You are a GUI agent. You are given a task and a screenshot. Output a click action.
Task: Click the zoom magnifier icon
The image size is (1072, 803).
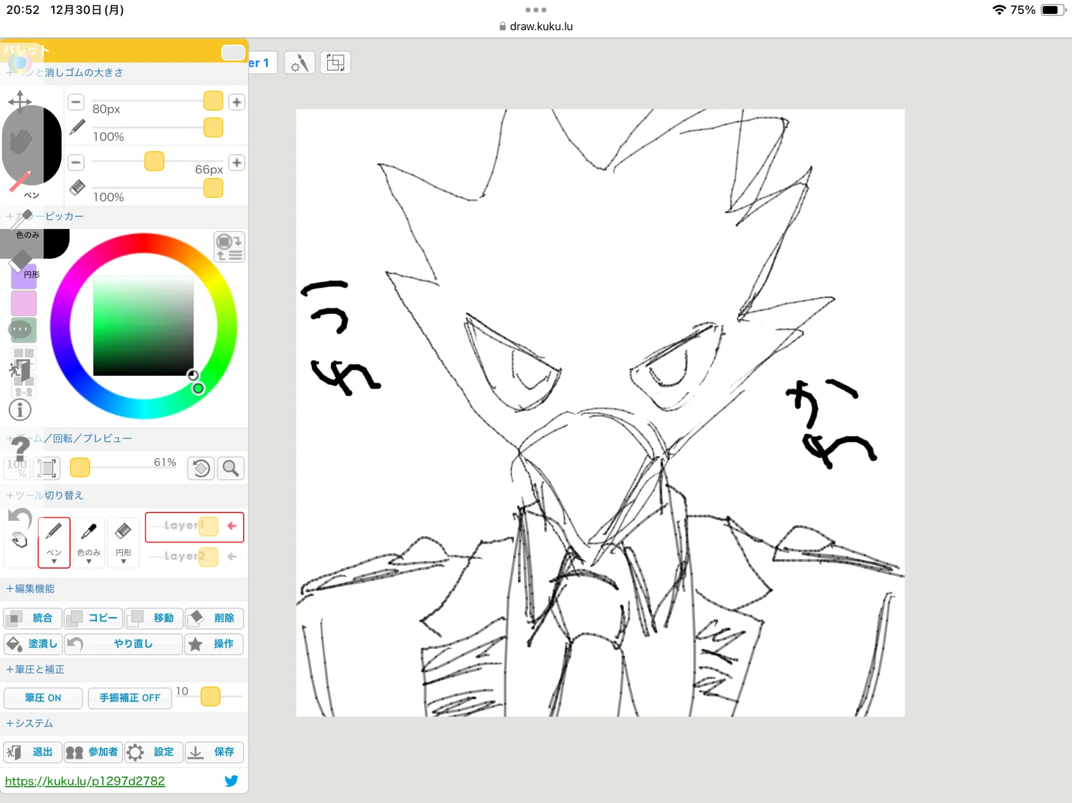tap(230, 468)
